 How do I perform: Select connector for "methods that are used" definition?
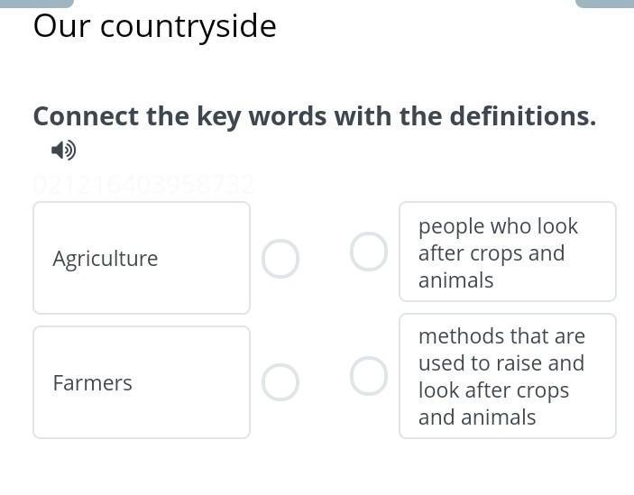tap(369, 376)
